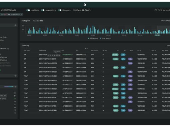The image size is (170, 127).
Task: Toggle the Aggregations switch
Action: point(43,10)
